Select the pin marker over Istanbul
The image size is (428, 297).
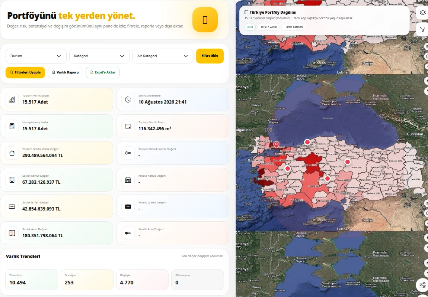(x=276, y=144)
